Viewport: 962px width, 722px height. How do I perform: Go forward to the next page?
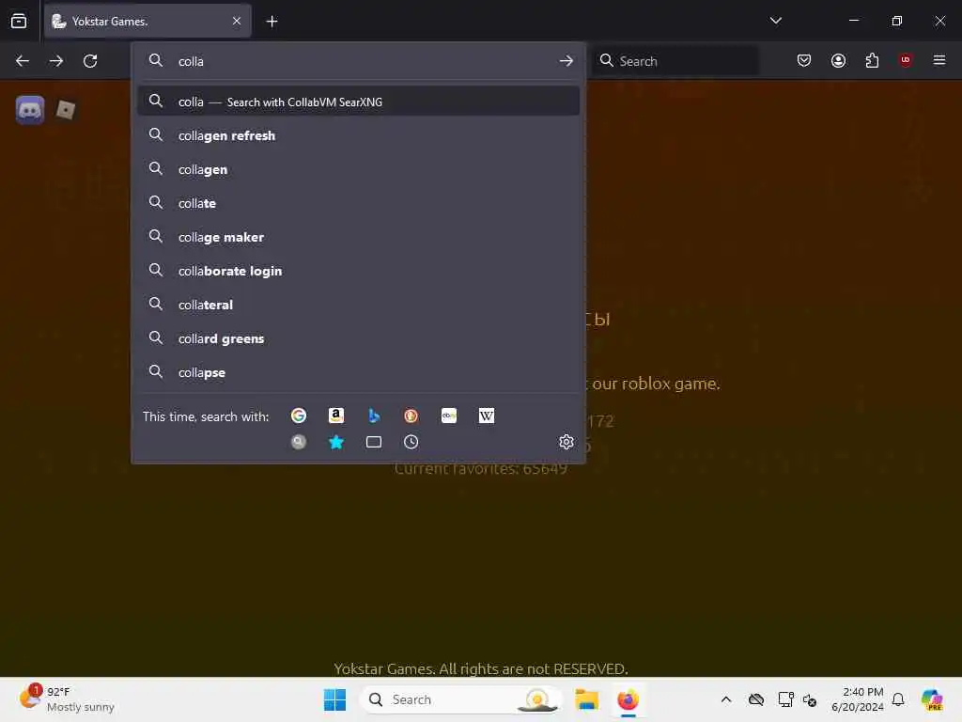[x=56, y=61]
